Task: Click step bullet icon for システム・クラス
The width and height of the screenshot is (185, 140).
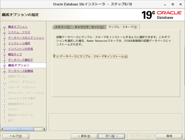Action: click(x=4, y=32)
